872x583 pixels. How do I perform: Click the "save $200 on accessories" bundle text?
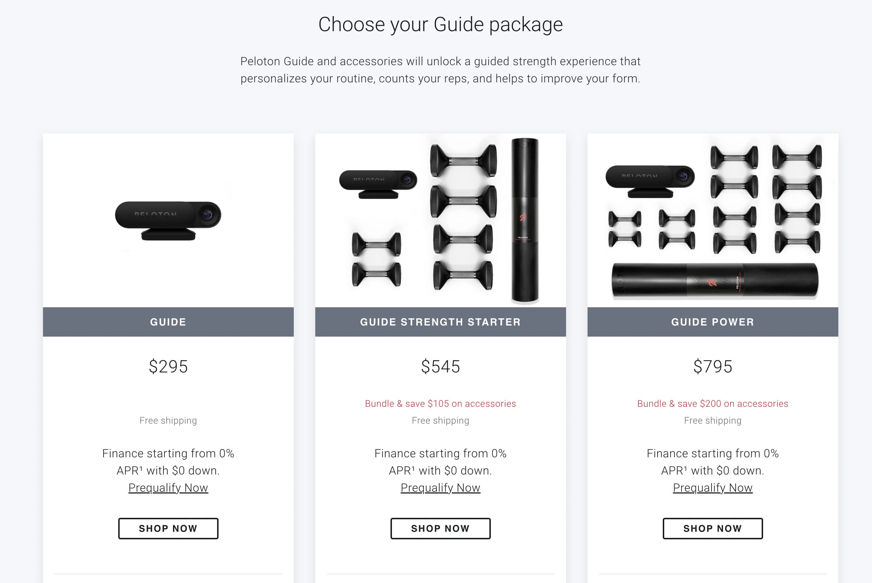(x=713, y=404)
